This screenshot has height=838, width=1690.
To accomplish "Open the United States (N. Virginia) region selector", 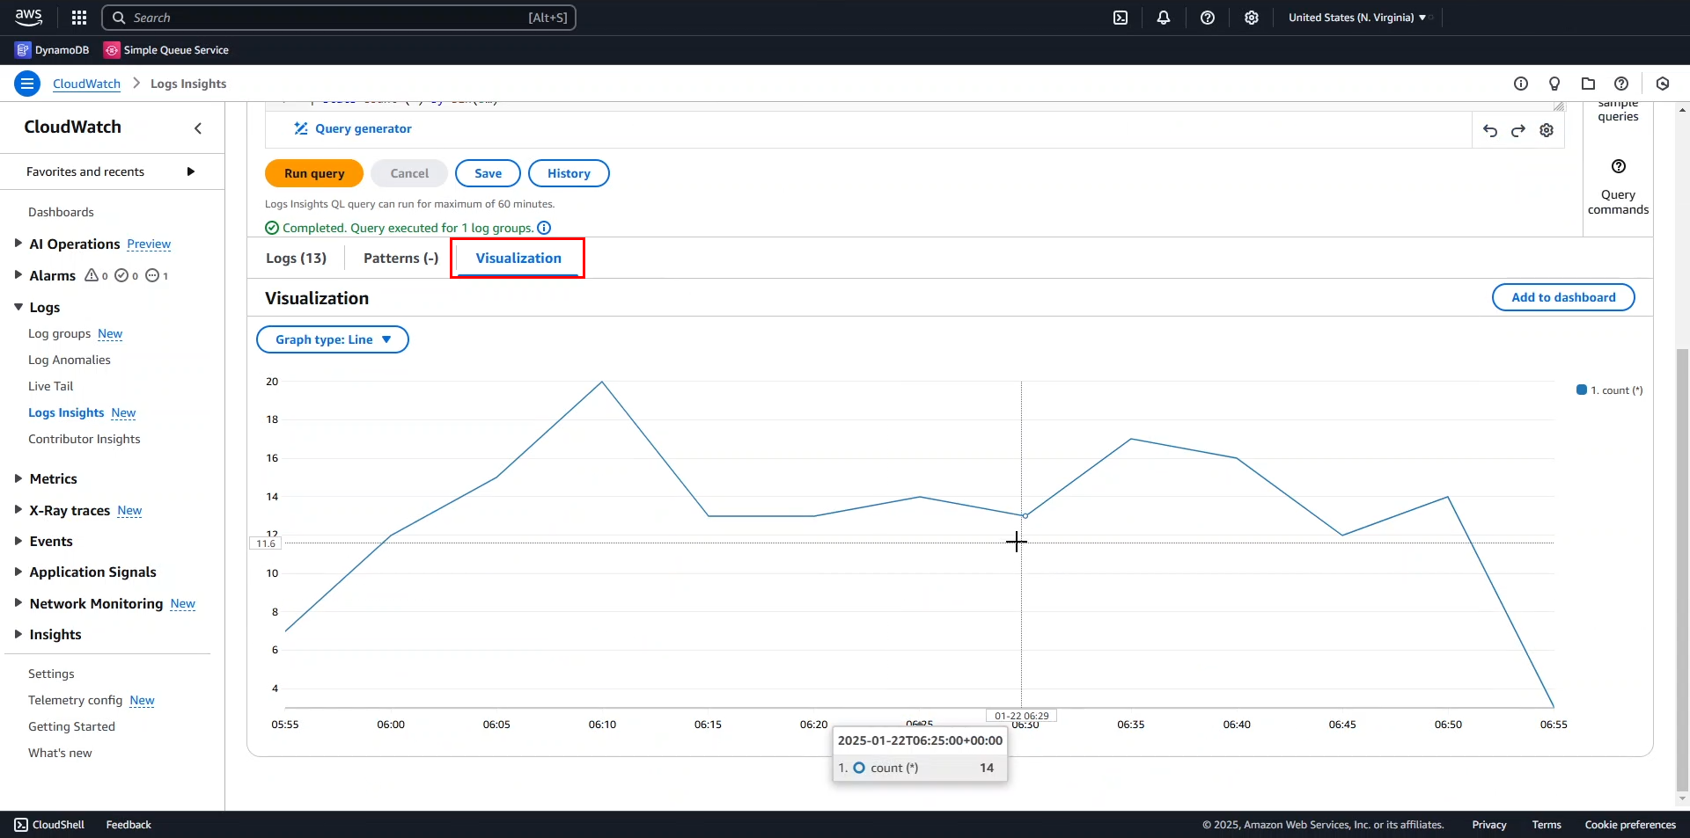I will pyautogui.click(x=1356, y=18).
